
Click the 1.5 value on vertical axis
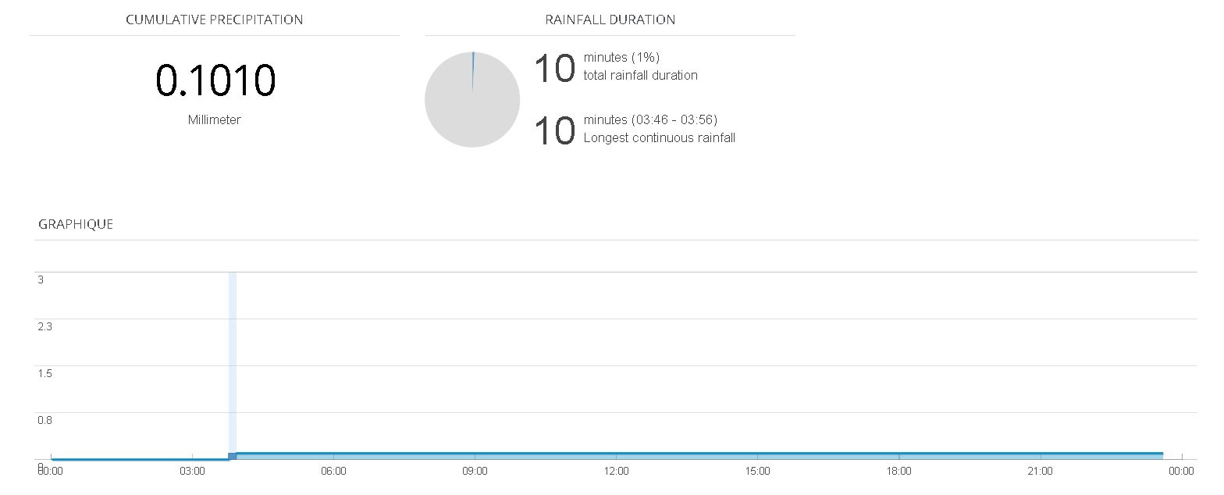(45, 373)
